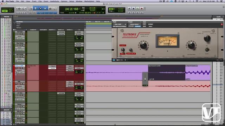The width and height of the screenshot is (225, 126).
Task: Select the Pencil tool
Action: coord(55,8)
